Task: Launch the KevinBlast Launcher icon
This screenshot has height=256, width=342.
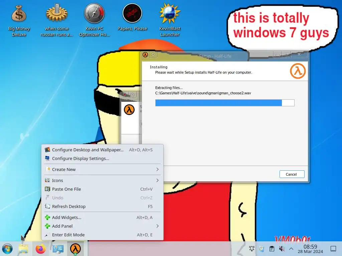Action: [170, 21]
